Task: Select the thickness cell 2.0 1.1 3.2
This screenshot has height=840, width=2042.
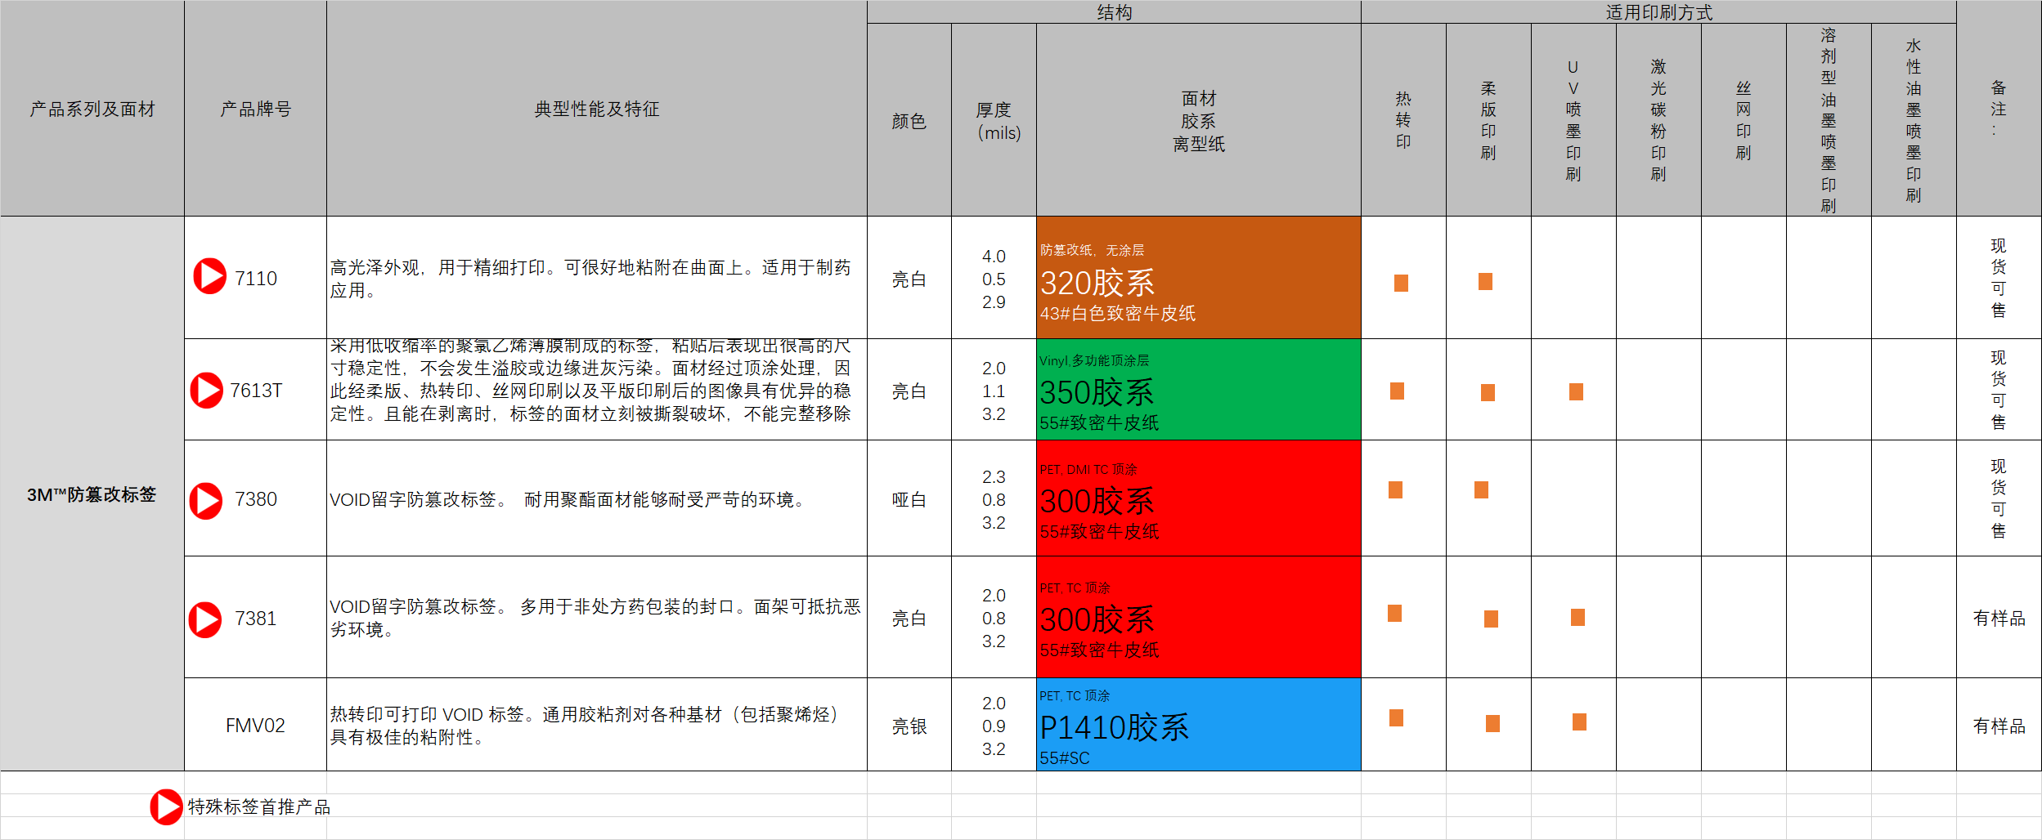Action: (994, 390)
